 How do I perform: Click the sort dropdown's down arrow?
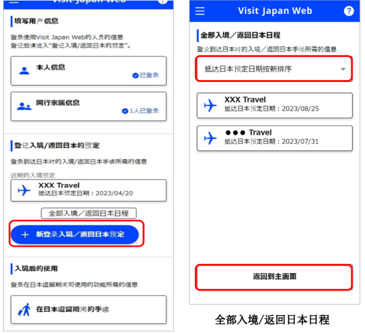[x=343, y=69]
